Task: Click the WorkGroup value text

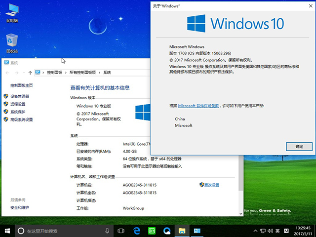Action: tap(133, 208)
